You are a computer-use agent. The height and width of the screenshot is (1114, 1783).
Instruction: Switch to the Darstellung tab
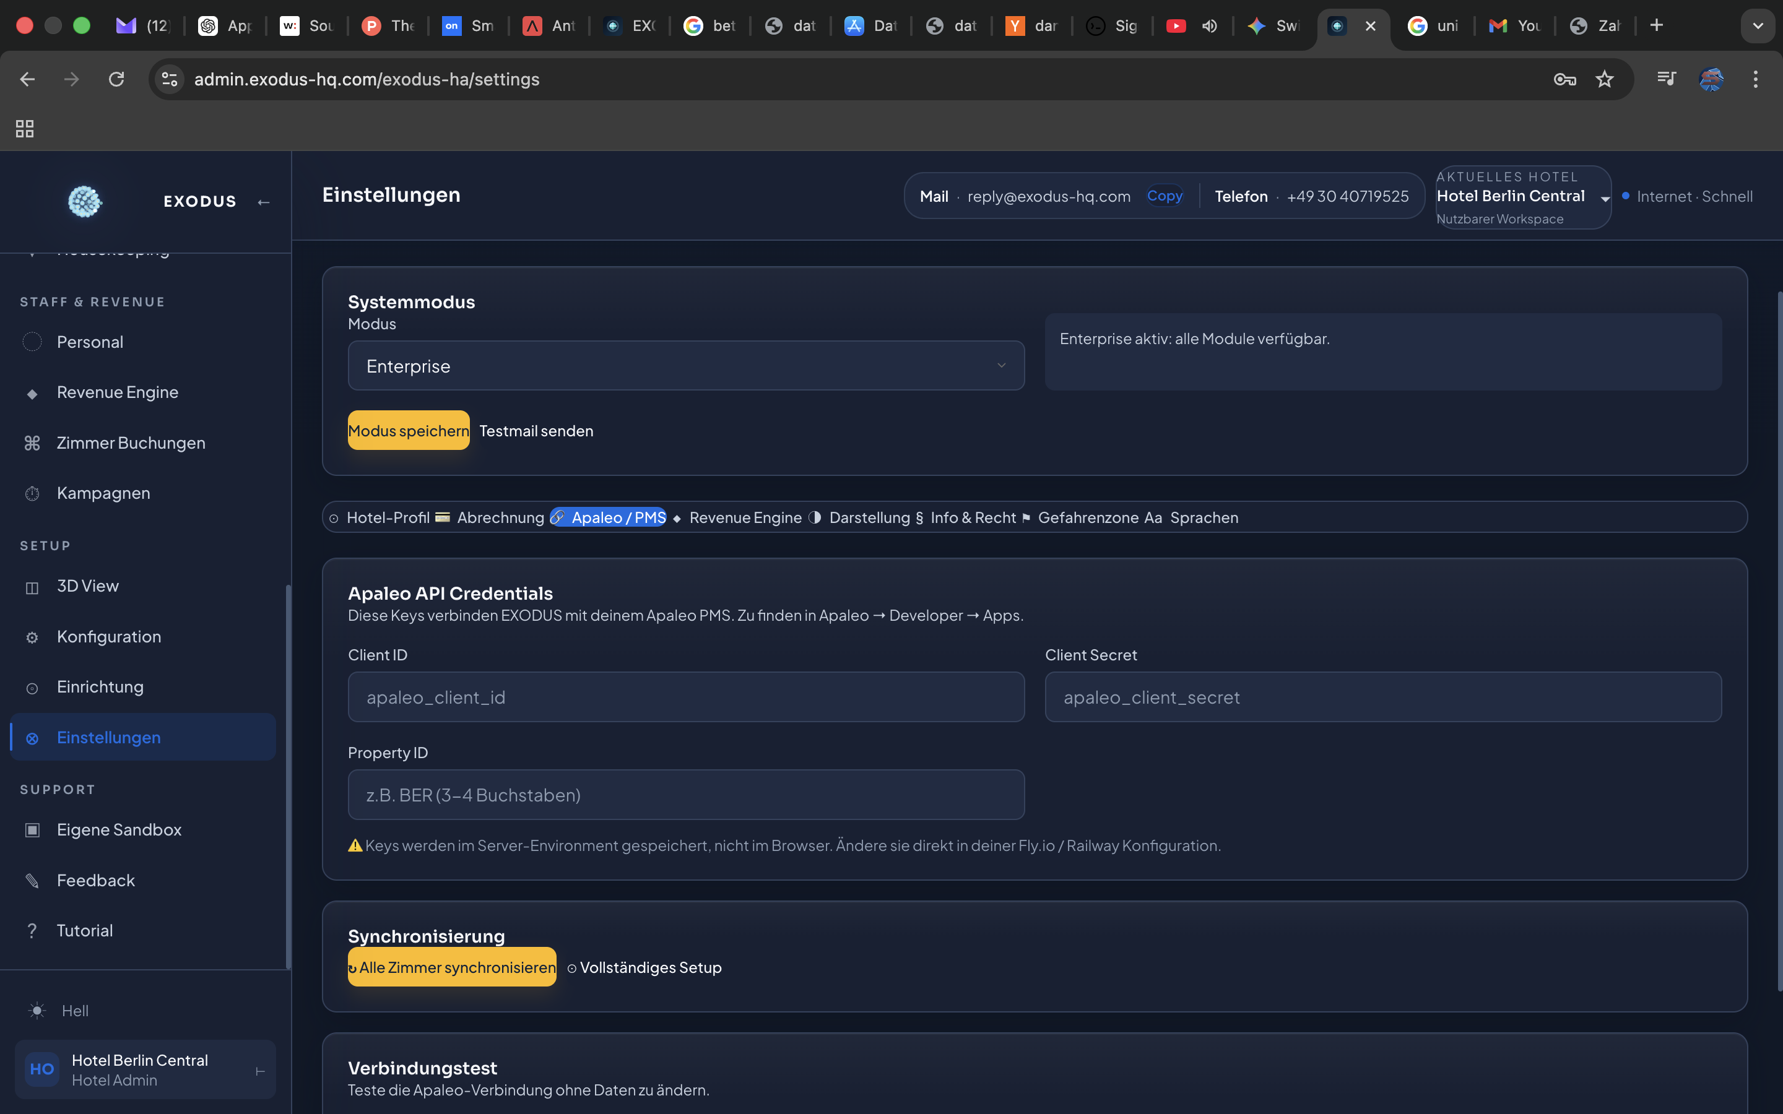(x=859, y=517)
